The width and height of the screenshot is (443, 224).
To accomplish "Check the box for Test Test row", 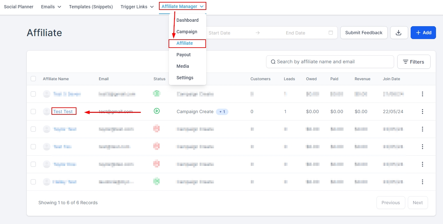I will click(33, 112).
